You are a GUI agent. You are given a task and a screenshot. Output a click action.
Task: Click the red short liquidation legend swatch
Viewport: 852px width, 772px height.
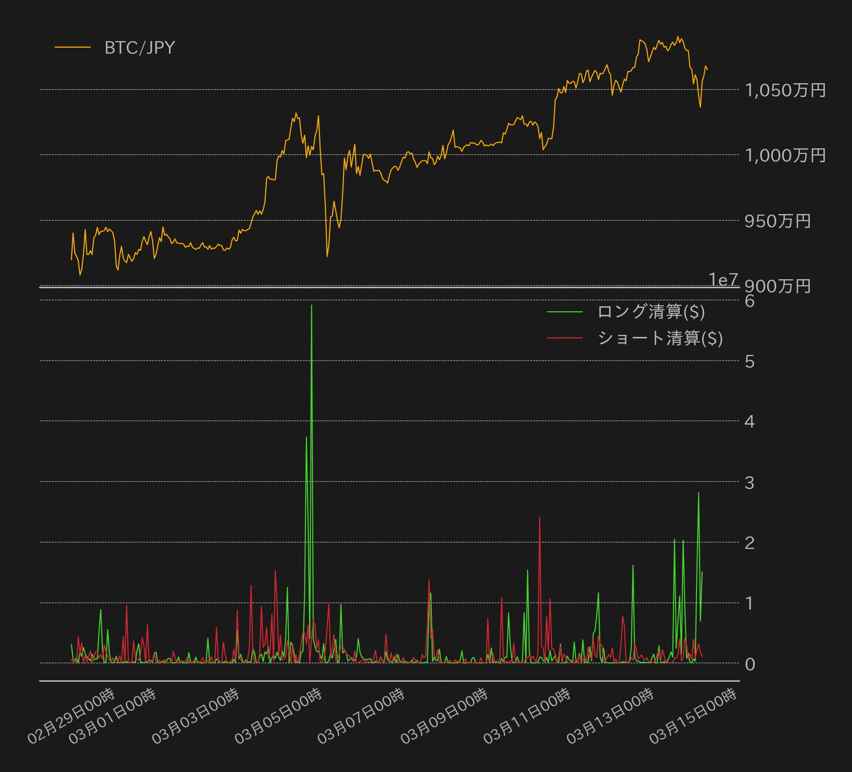[565, 338]
